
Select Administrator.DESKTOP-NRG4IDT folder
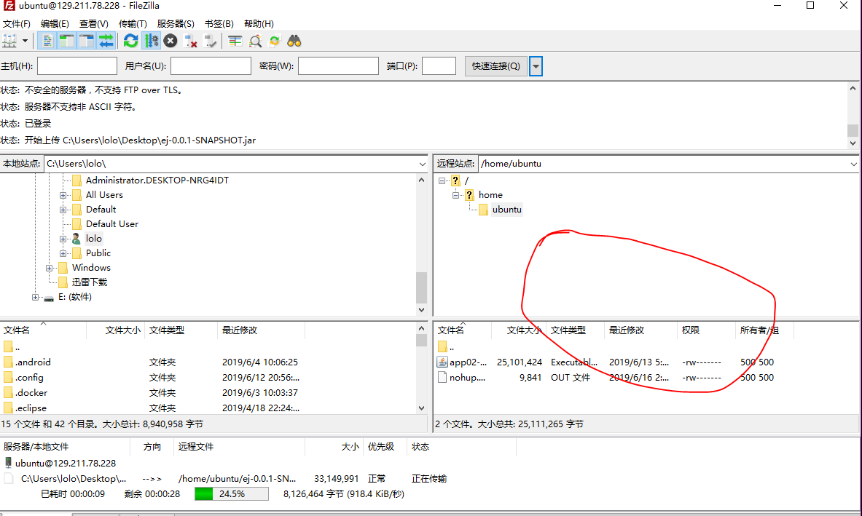[157, 180]
